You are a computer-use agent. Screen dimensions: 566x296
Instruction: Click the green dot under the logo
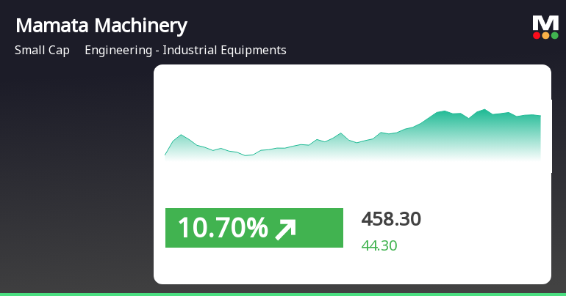(x=554, y=35)
